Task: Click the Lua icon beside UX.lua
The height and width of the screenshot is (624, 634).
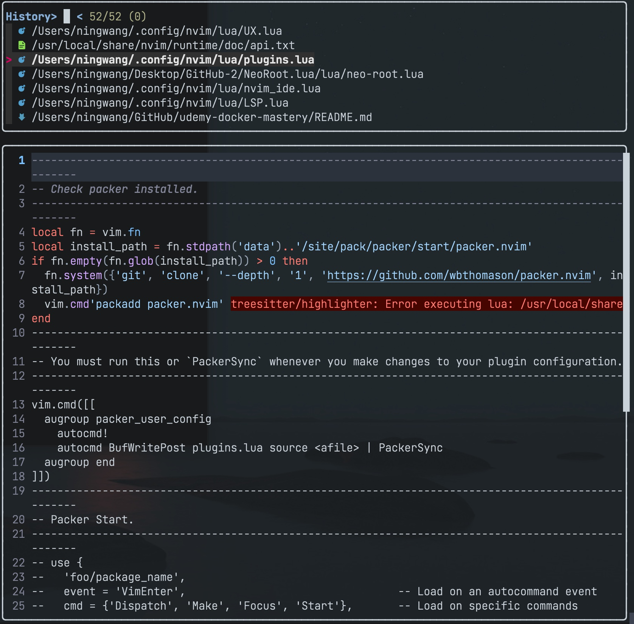Action: [21, 31]
